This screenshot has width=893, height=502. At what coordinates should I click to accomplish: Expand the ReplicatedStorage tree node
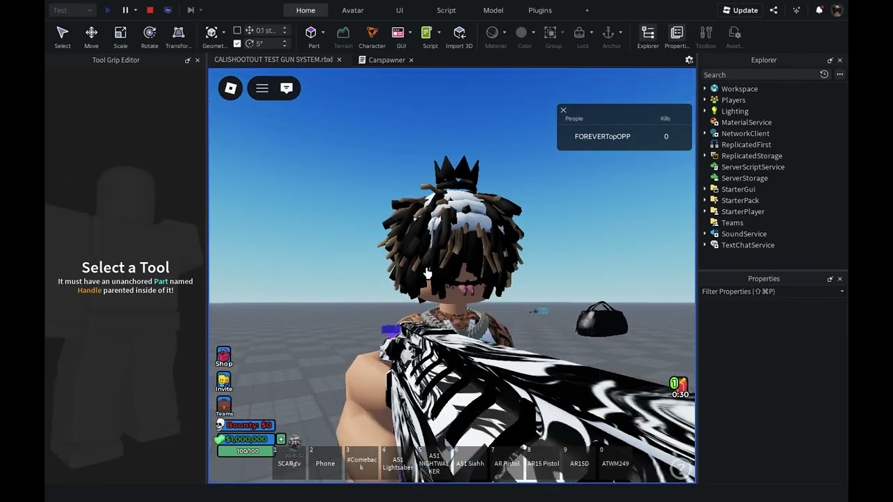coord(705,155)
